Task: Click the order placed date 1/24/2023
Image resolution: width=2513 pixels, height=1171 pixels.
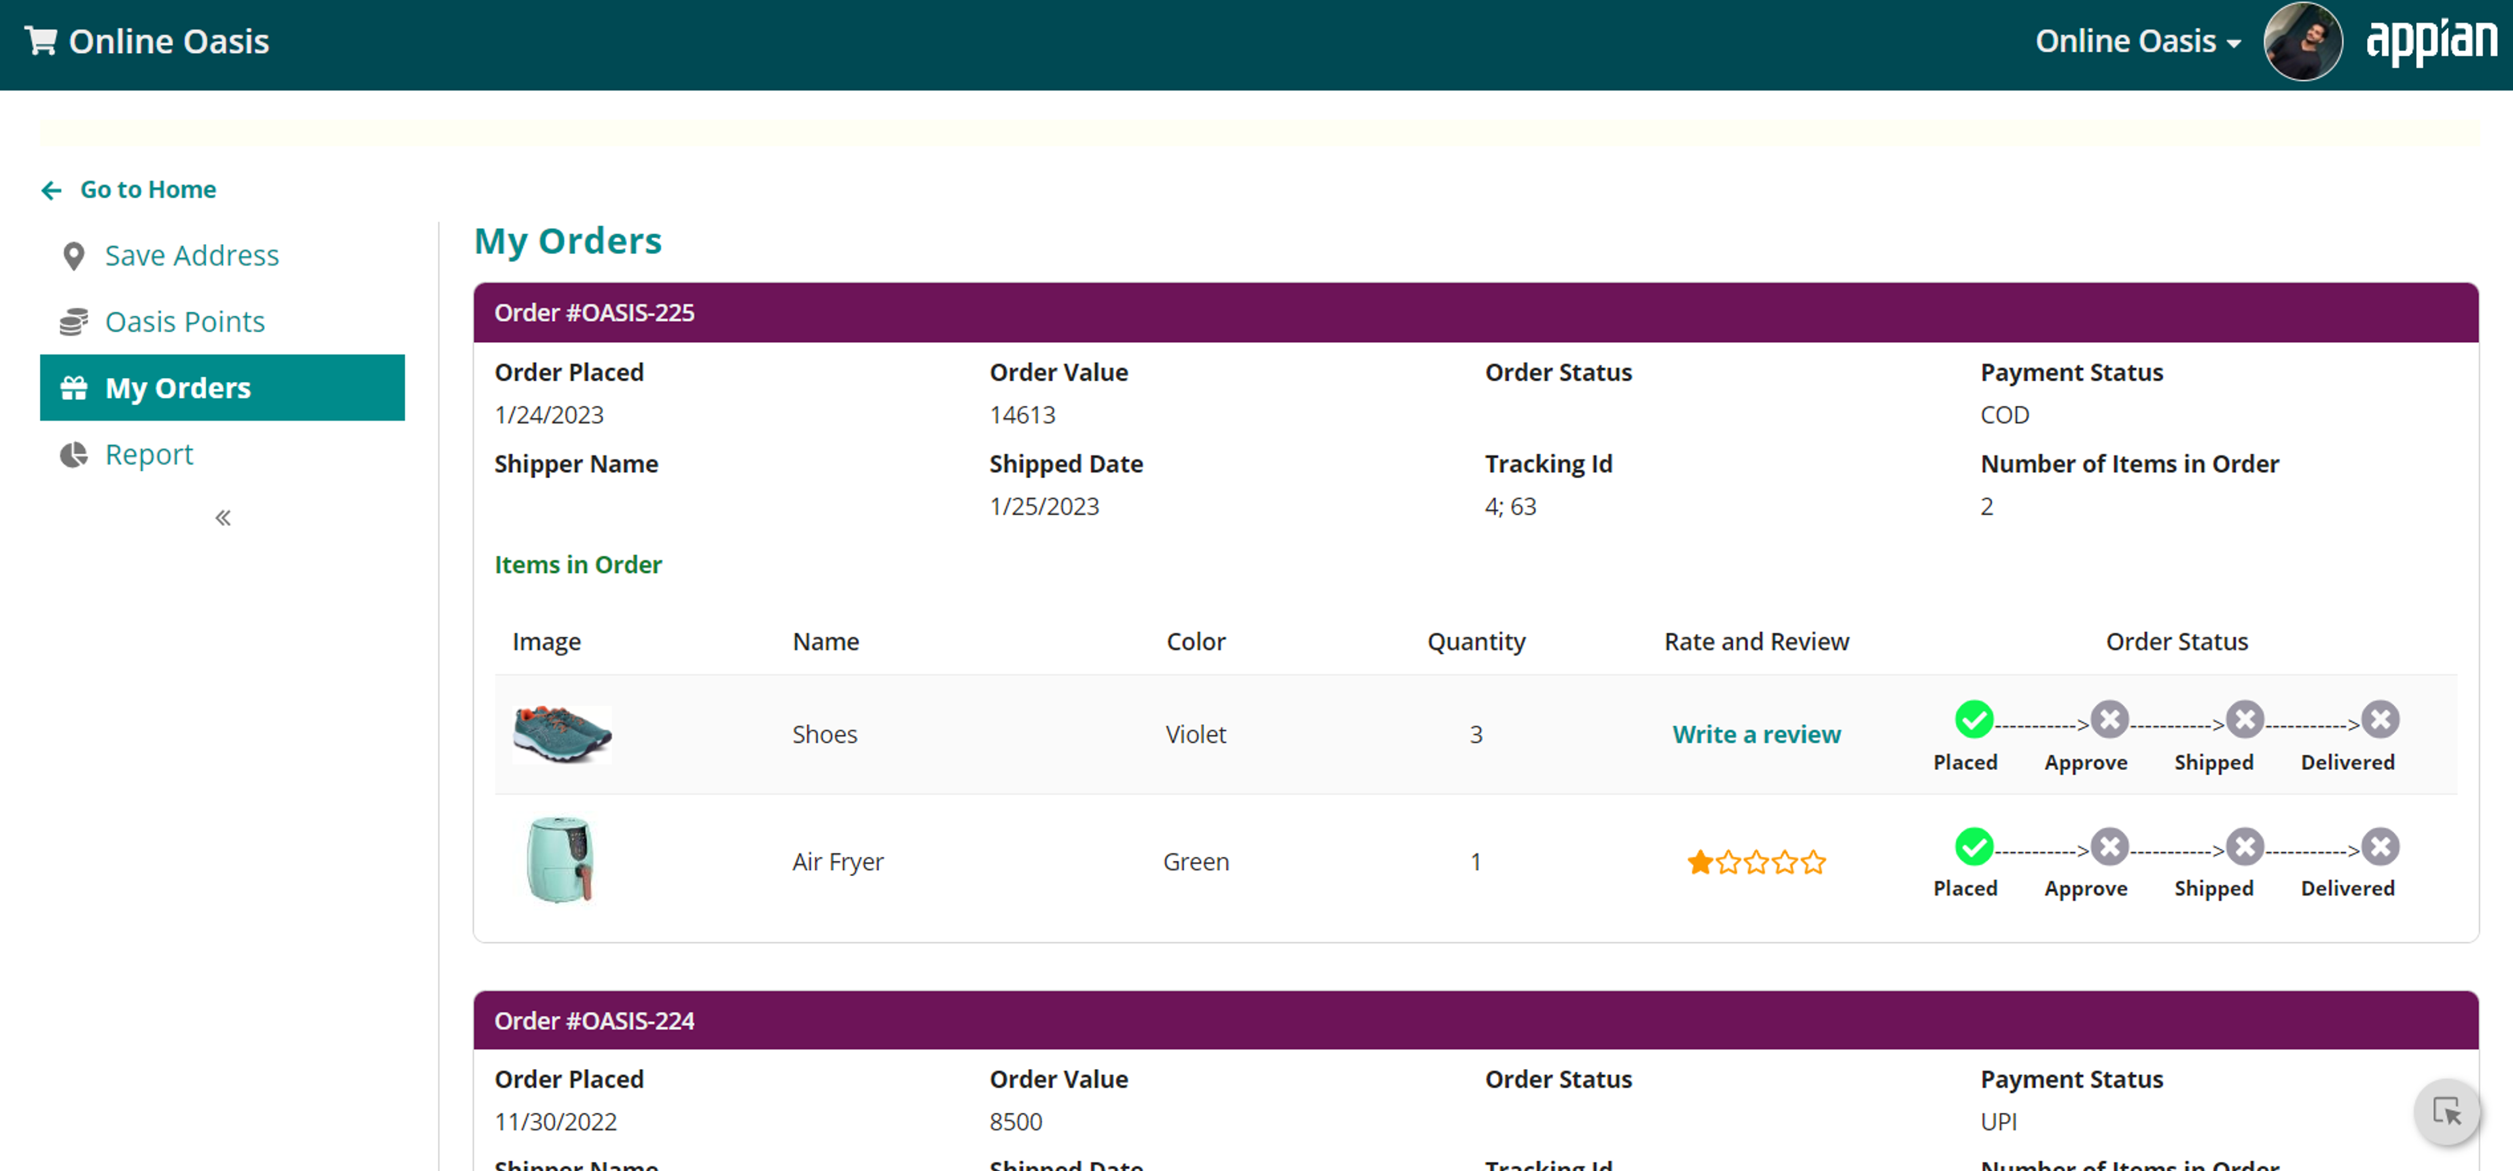Action: [549, 415]
